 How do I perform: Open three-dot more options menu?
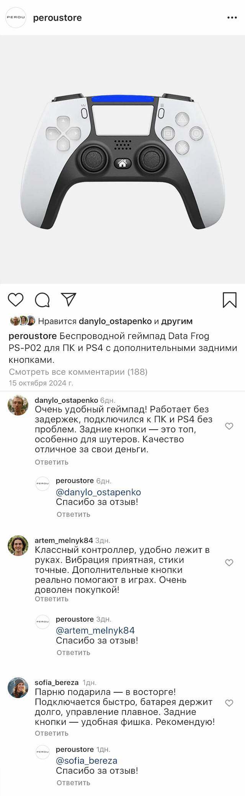click(232, 18)
